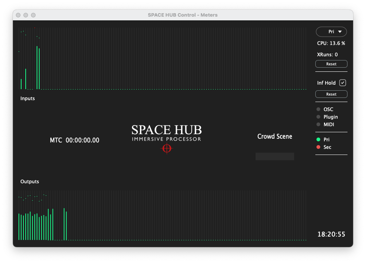The image size is (366, 263).
Task: Click the red crosshair target logo icon
Action: click(x=166, y=148)
